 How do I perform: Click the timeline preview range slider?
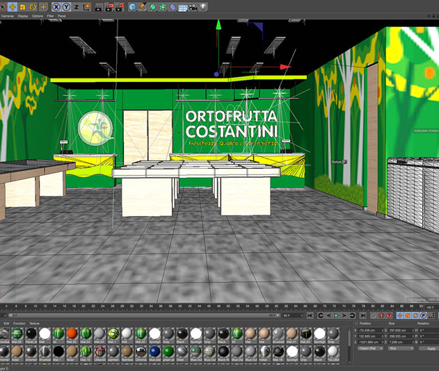[144, 315]
